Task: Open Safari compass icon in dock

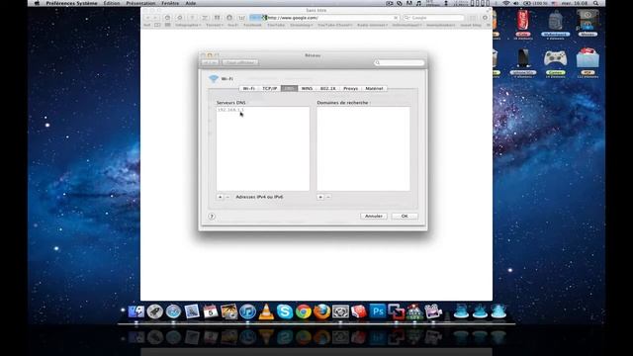Action: click(174, 311)
